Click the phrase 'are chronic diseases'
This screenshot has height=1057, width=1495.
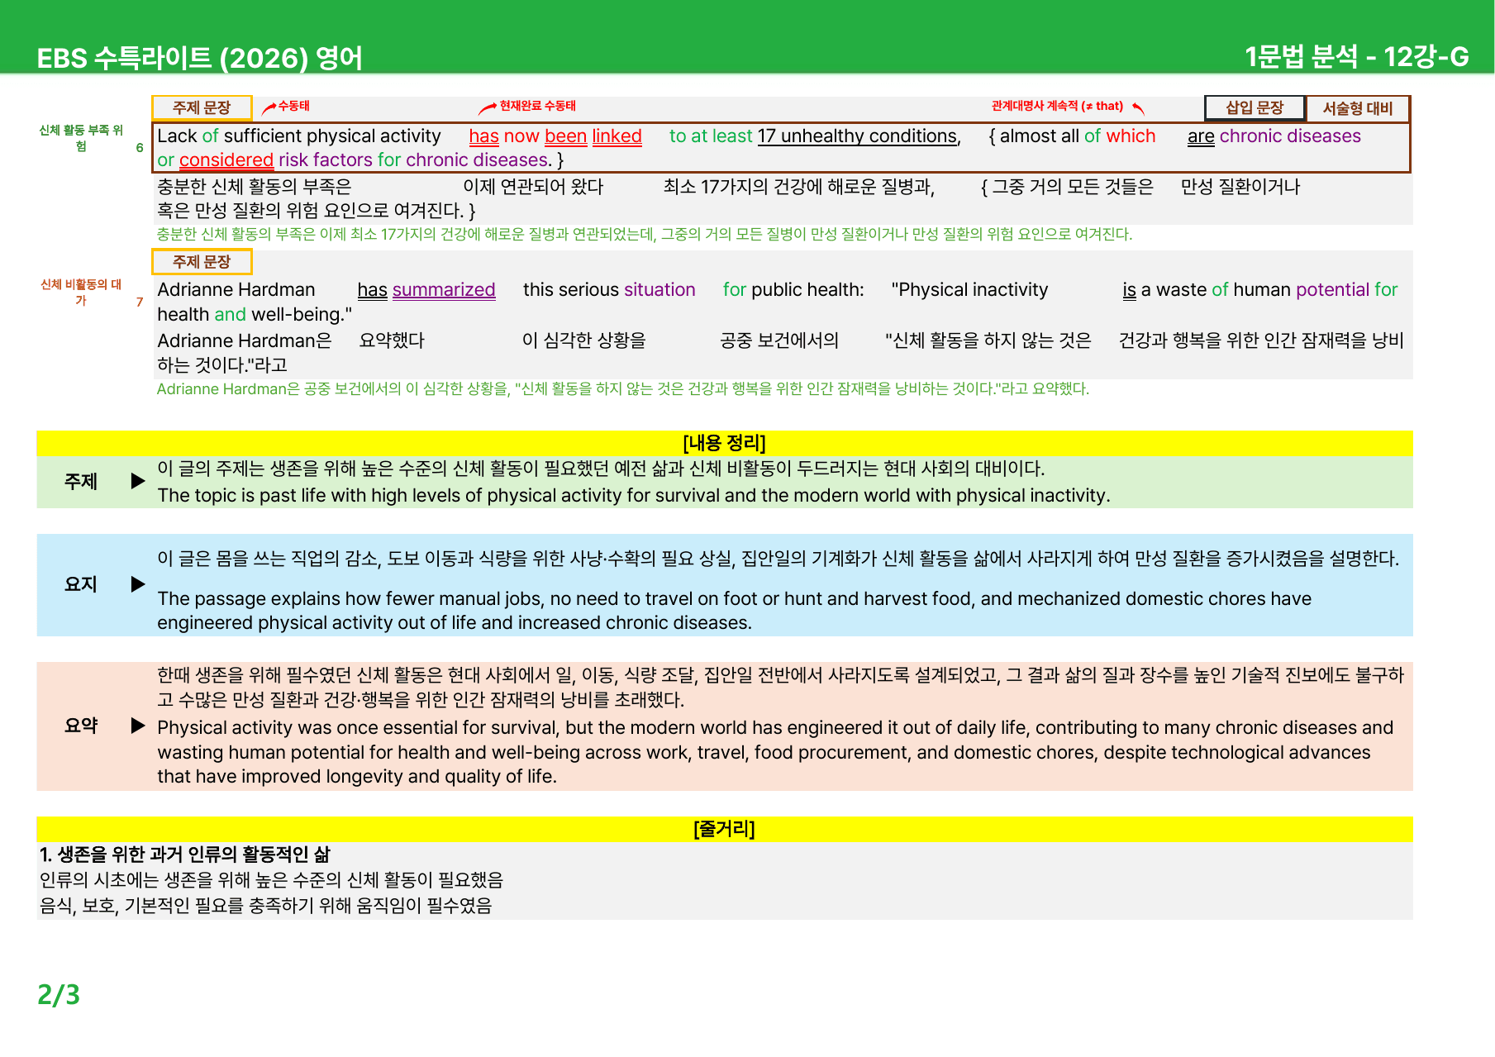1274,136
